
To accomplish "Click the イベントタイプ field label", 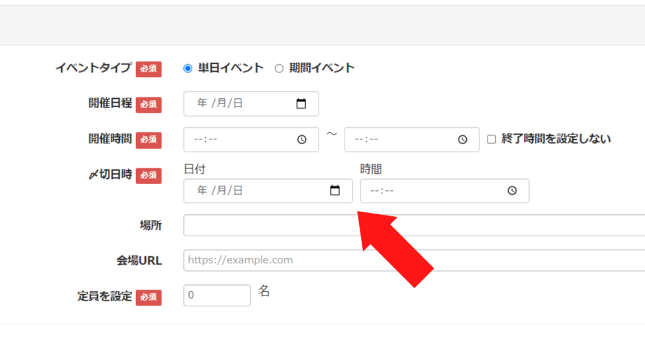I will tap(93, 68).
